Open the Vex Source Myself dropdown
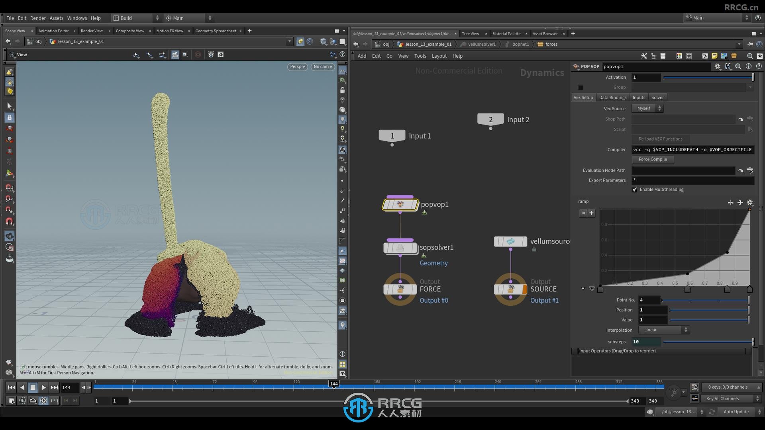765x430 pixels. [648, 108]
